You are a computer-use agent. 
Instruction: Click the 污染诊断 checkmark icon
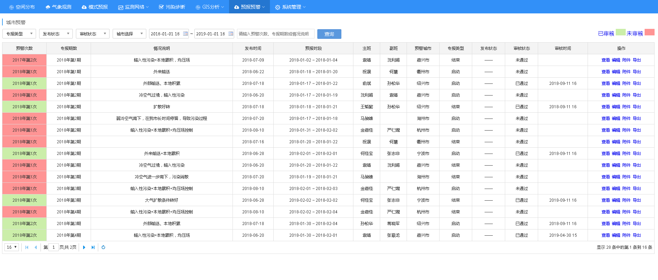click(161, 7)
